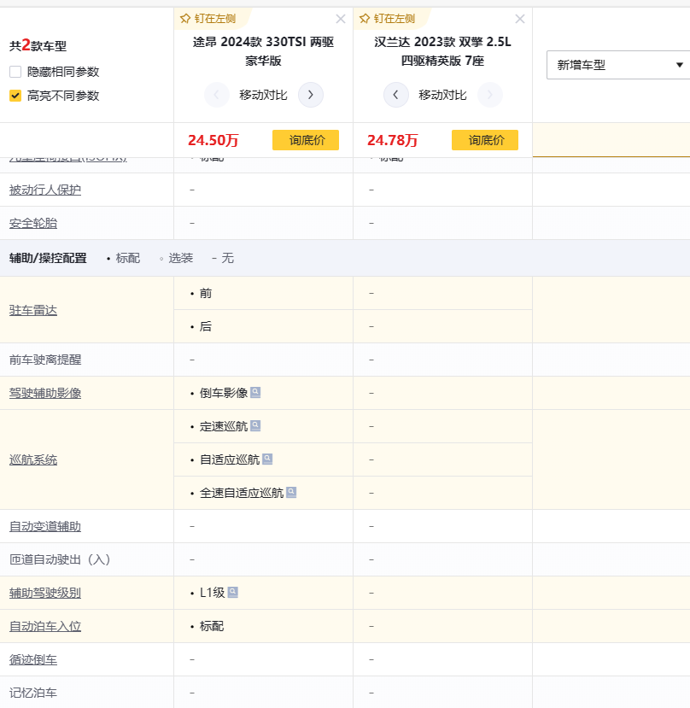Open info icon next to L1级
This screenshot has width=690, height=708.
[233, 592]
